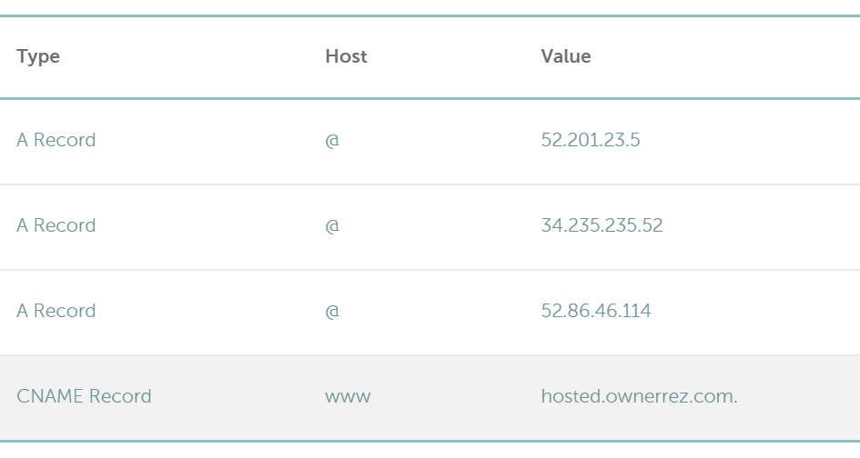
Task: Click the Value column header
Action: (566, 55)
